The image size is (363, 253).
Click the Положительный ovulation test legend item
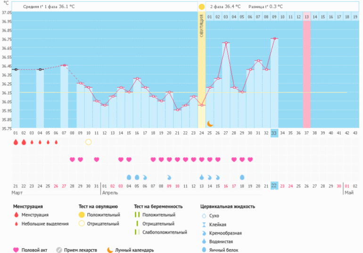pos(97,215)
